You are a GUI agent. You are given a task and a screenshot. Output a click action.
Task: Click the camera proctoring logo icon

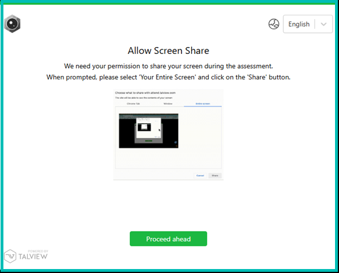click(13, 24)
